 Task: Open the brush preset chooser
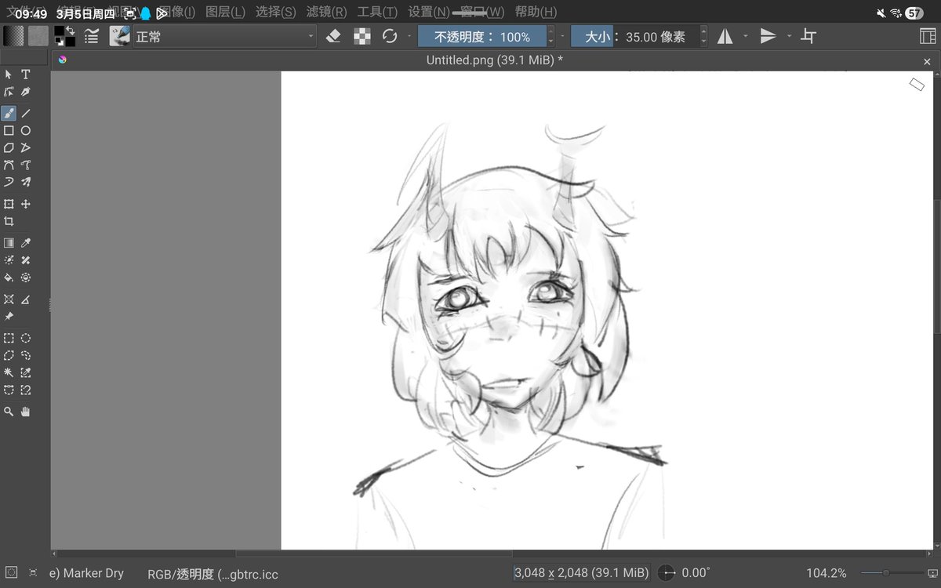(x=119, y=36)
